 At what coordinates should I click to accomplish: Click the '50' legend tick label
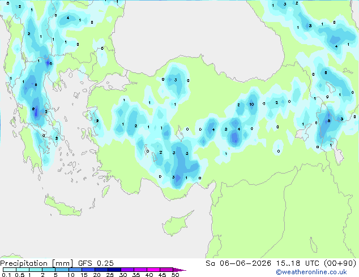[x=175, y=275]
